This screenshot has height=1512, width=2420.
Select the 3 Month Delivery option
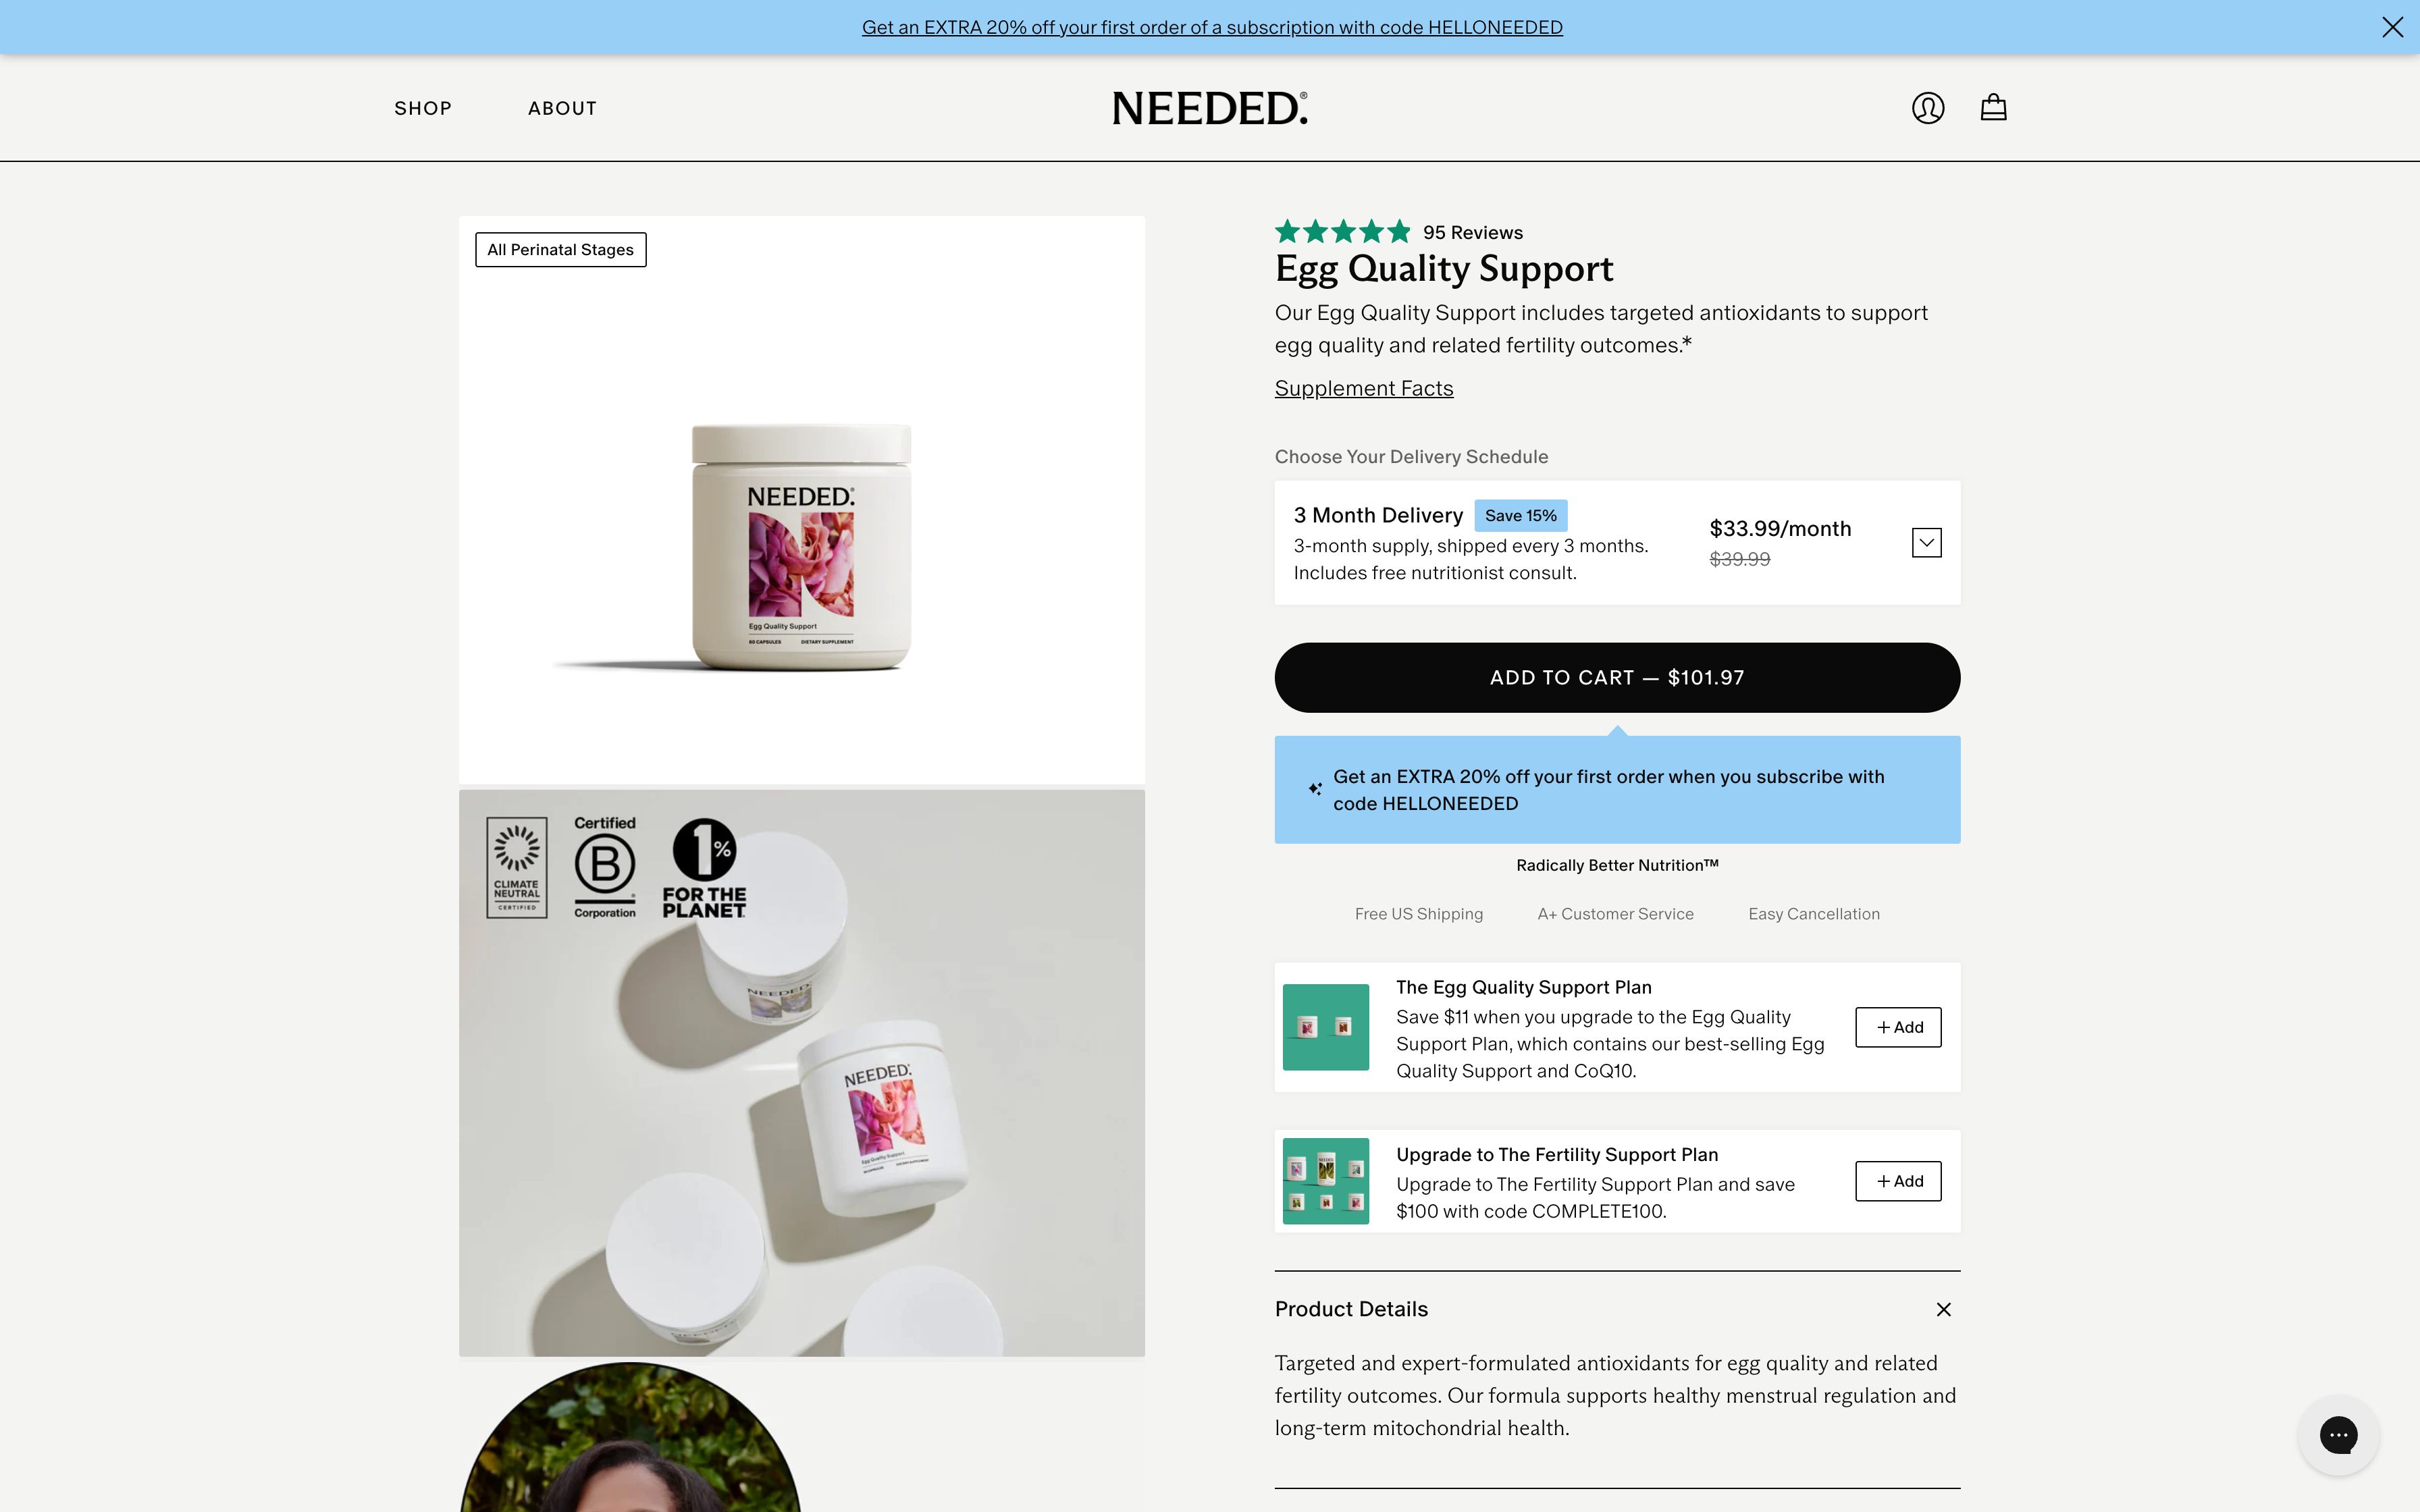point(1617,543)
